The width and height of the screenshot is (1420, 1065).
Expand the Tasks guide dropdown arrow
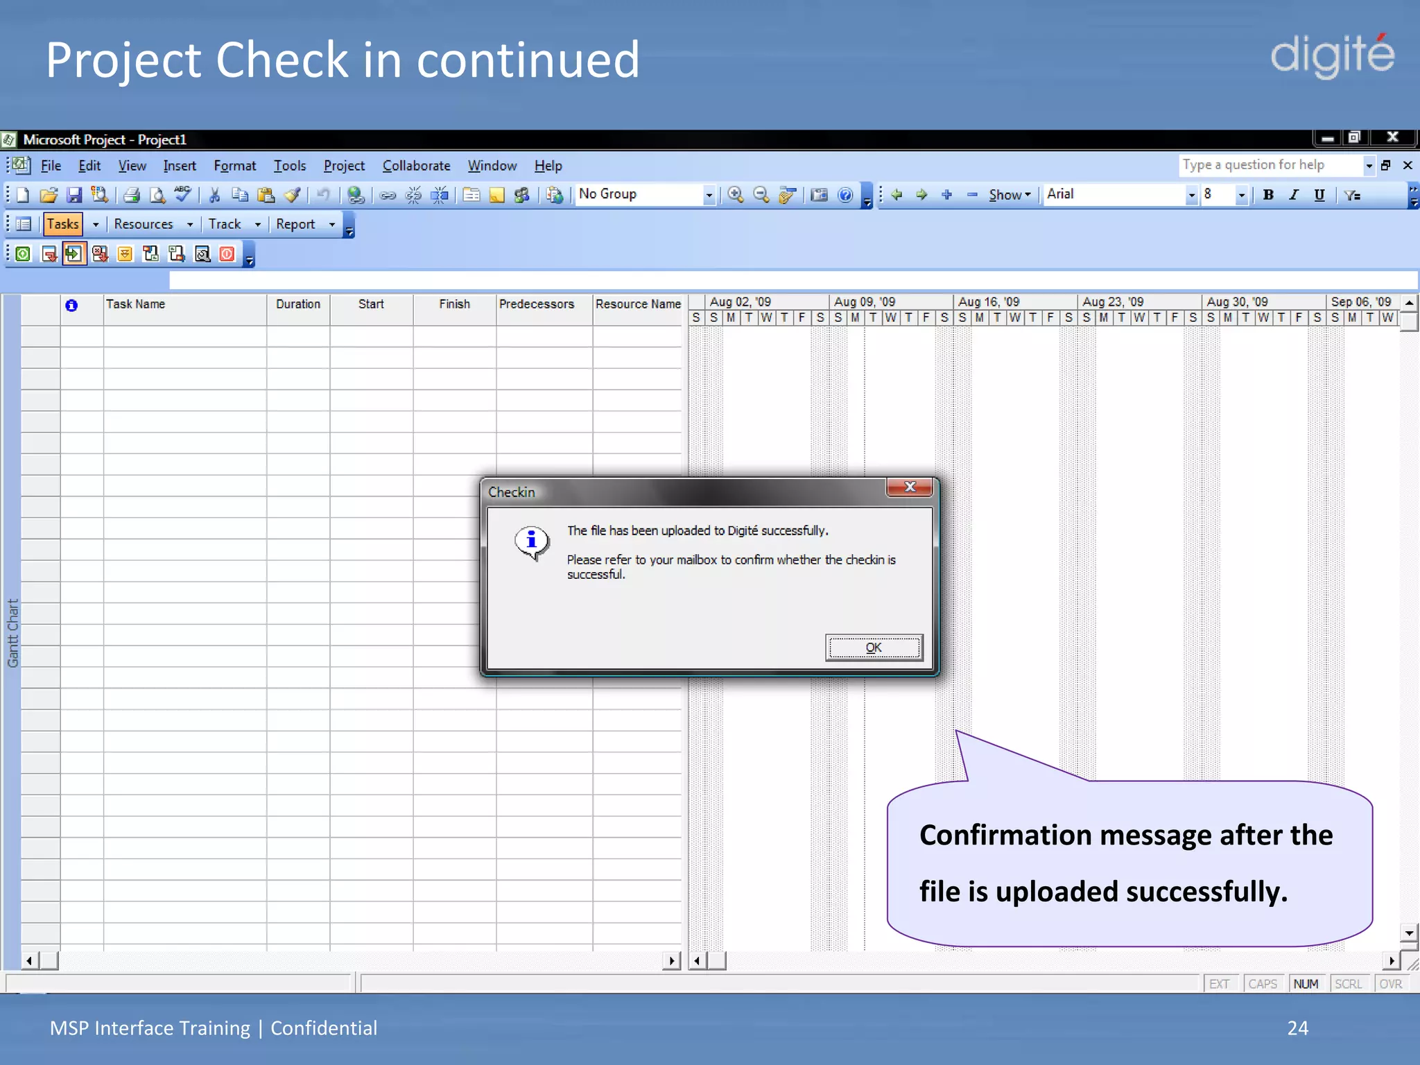pos(96,224)
